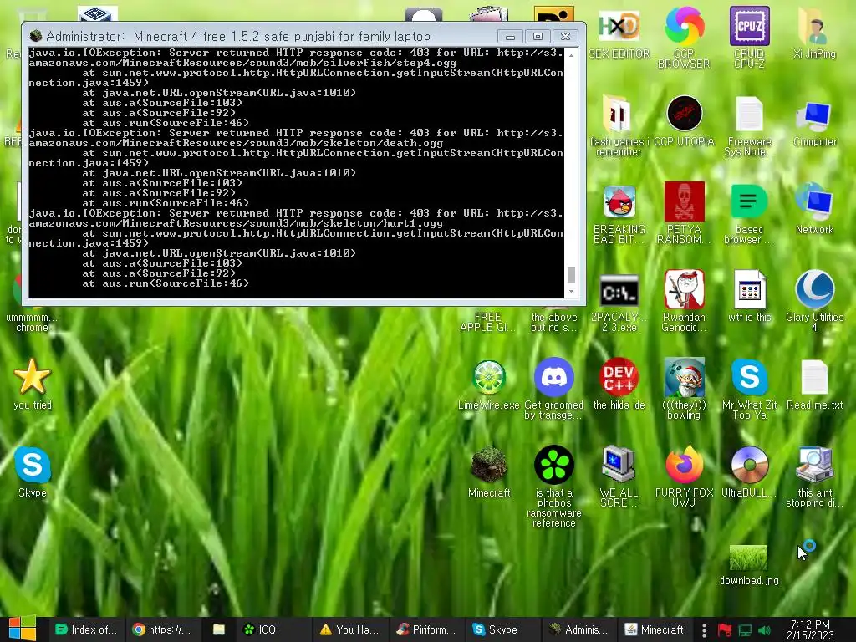Launch the Skype icon on left desktop edge

[33, 465]
